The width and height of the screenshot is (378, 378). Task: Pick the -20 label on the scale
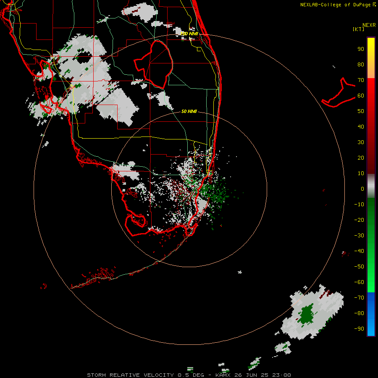(359, 220)
